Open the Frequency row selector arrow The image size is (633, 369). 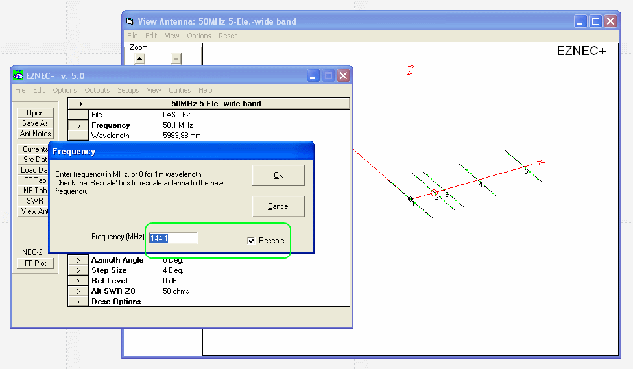78,126
